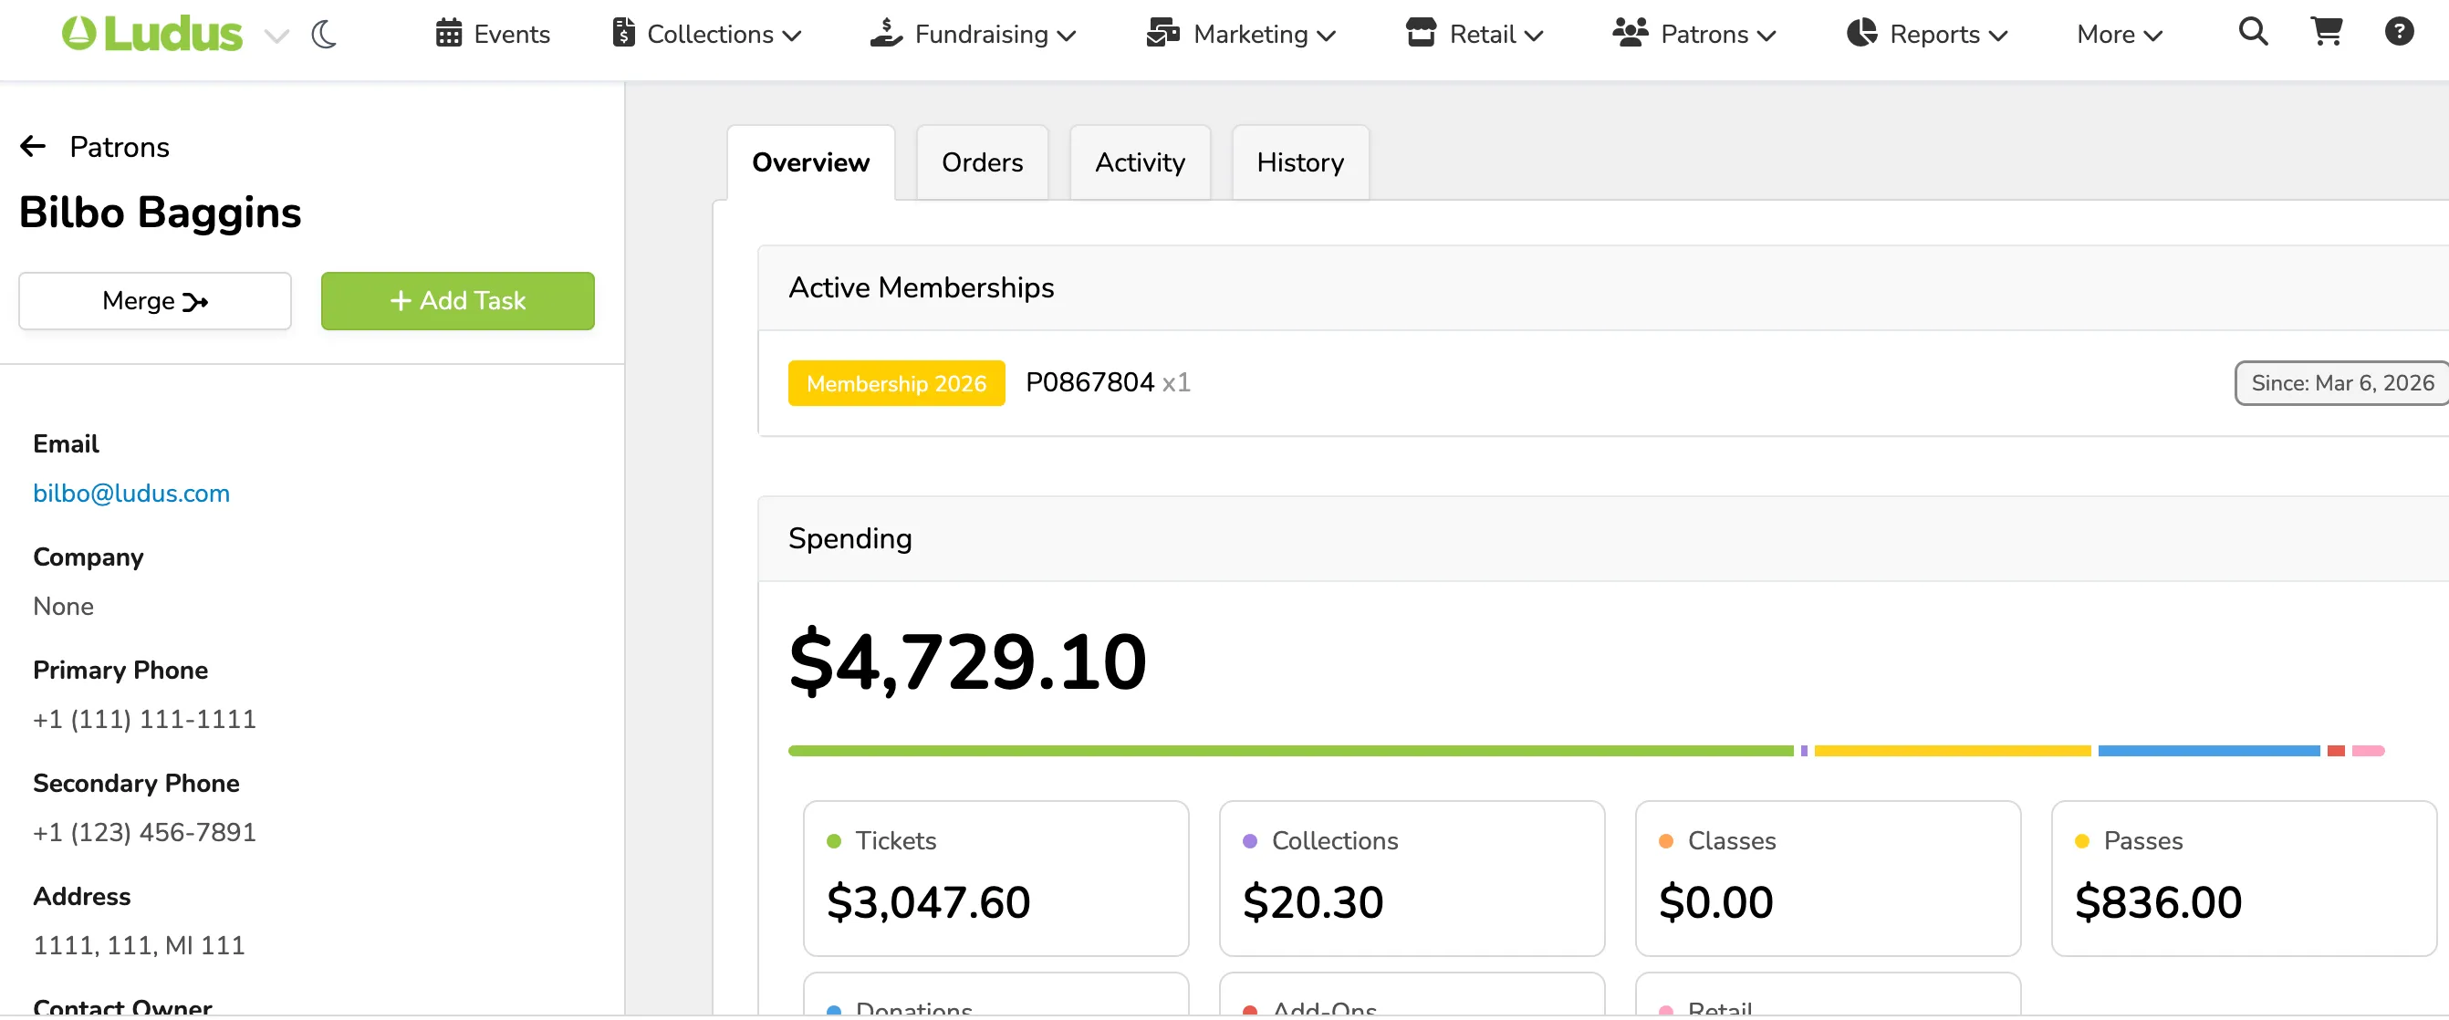The width and height of the screenshot is (2449, 1020).
Task: Go back using the left arrow icon
Action: click(x=33, y=146)
